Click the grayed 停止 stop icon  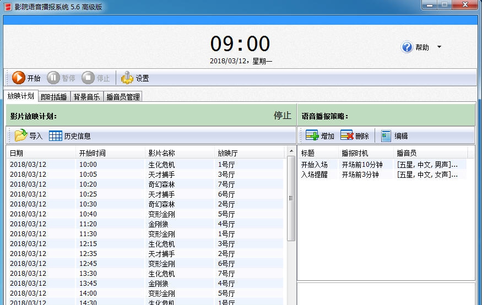pyautogui.click(x=88, y=78)
